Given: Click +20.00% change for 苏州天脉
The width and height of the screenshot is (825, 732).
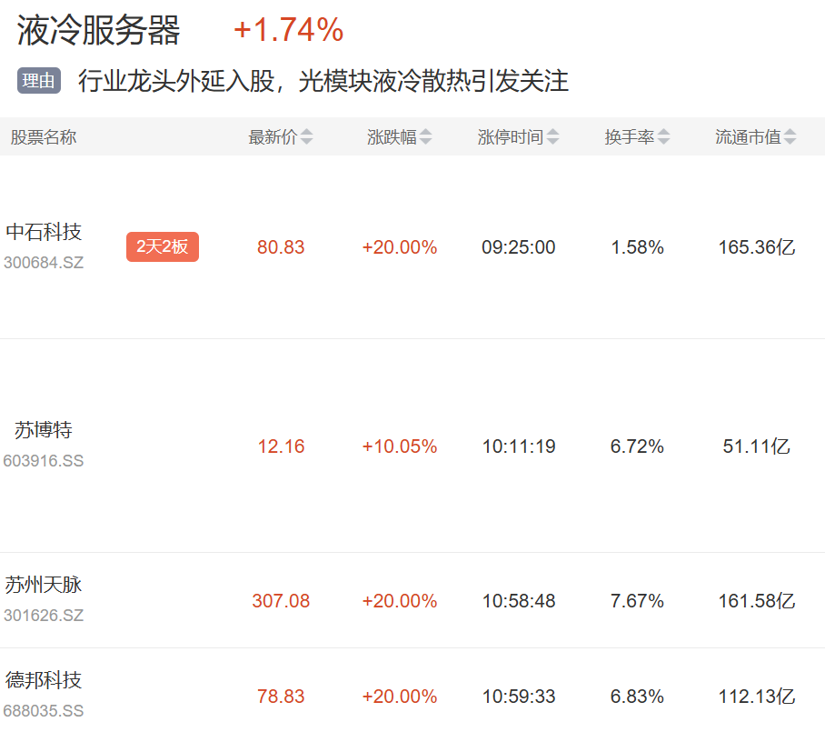Looking at the screenshot, I should [x=400, y=601].
